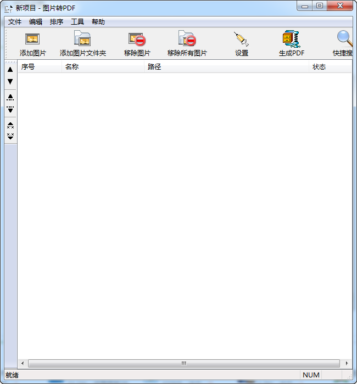Screen dimensions: 357x384
Task: Open the 文件 menu
Action: [15, 22]
